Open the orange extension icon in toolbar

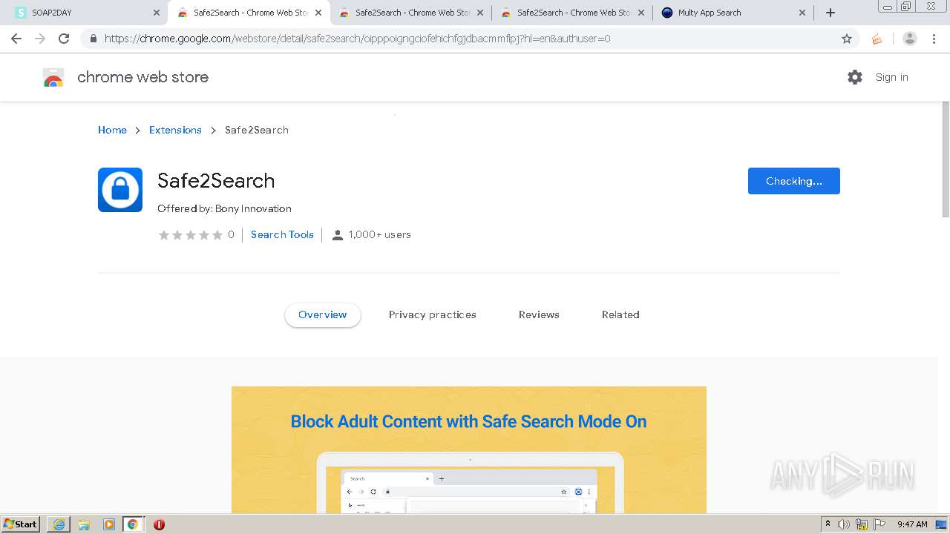[877, 39]
